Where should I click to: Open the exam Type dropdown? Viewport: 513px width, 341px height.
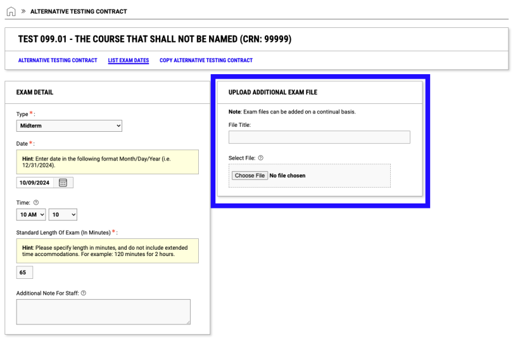tap(69, 125)
